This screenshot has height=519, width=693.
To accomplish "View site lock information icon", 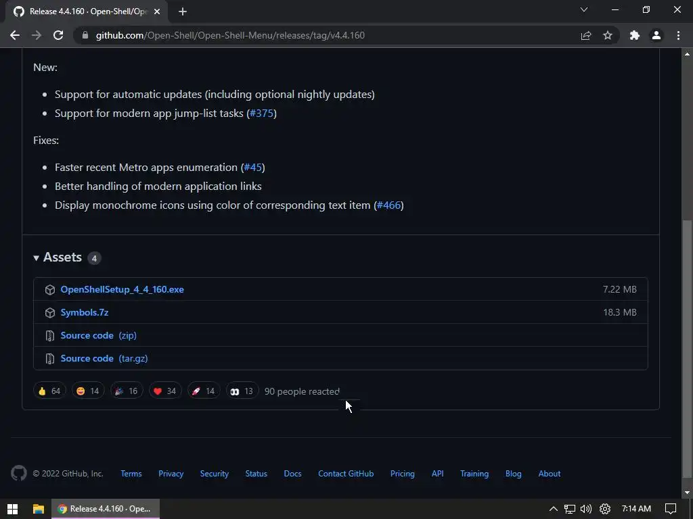I will coord(85,35).
